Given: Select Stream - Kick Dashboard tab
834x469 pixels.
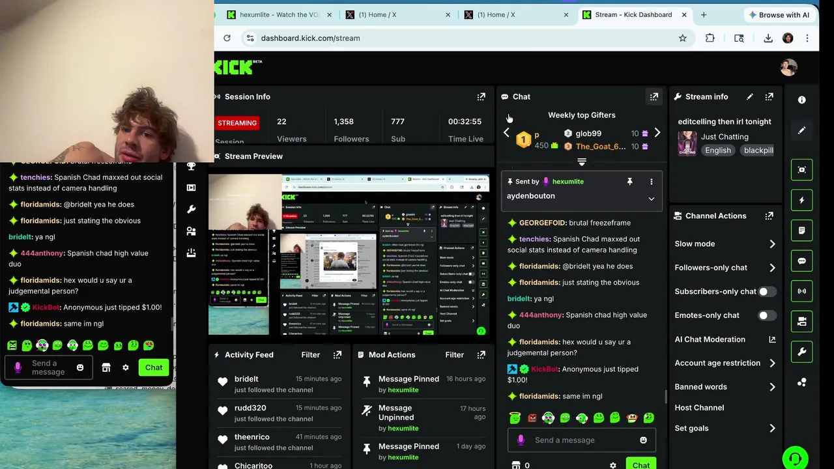Looking at the screenshot, I should [x=635, y=14].
